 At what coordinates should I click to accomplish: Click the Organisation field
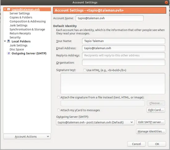pos(124,63)
